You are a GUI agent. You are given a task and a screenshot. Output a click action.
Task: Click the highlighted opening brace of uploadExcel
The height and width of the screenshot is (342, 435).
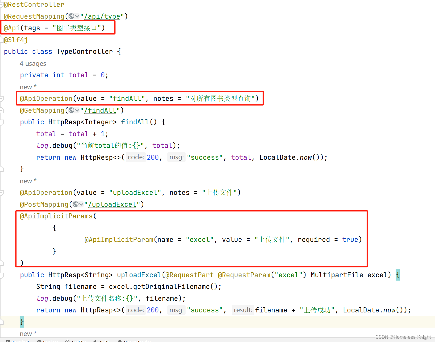(x=398, y=275)
